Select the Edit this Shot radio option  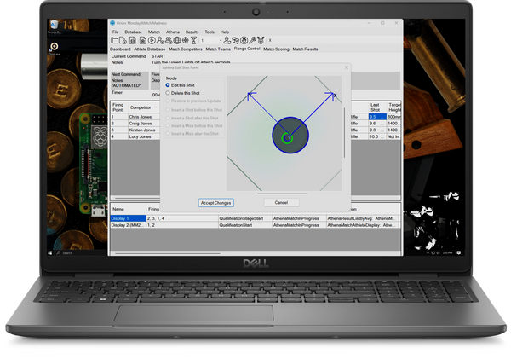168,85
